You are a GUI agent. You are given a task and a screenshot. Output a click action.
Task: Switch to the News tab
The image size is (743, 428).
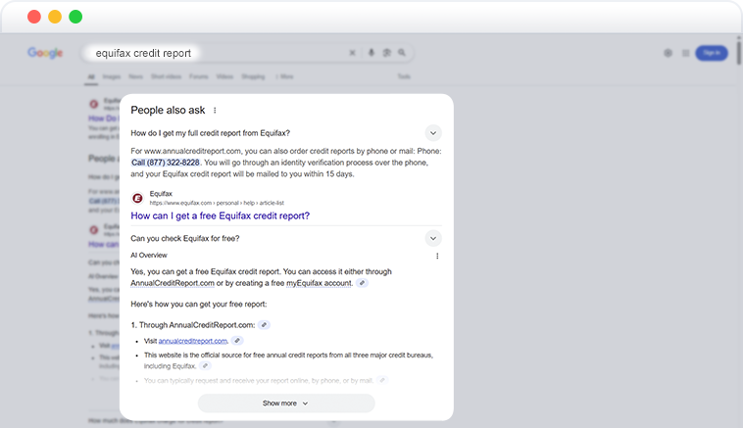coord(135,76)
